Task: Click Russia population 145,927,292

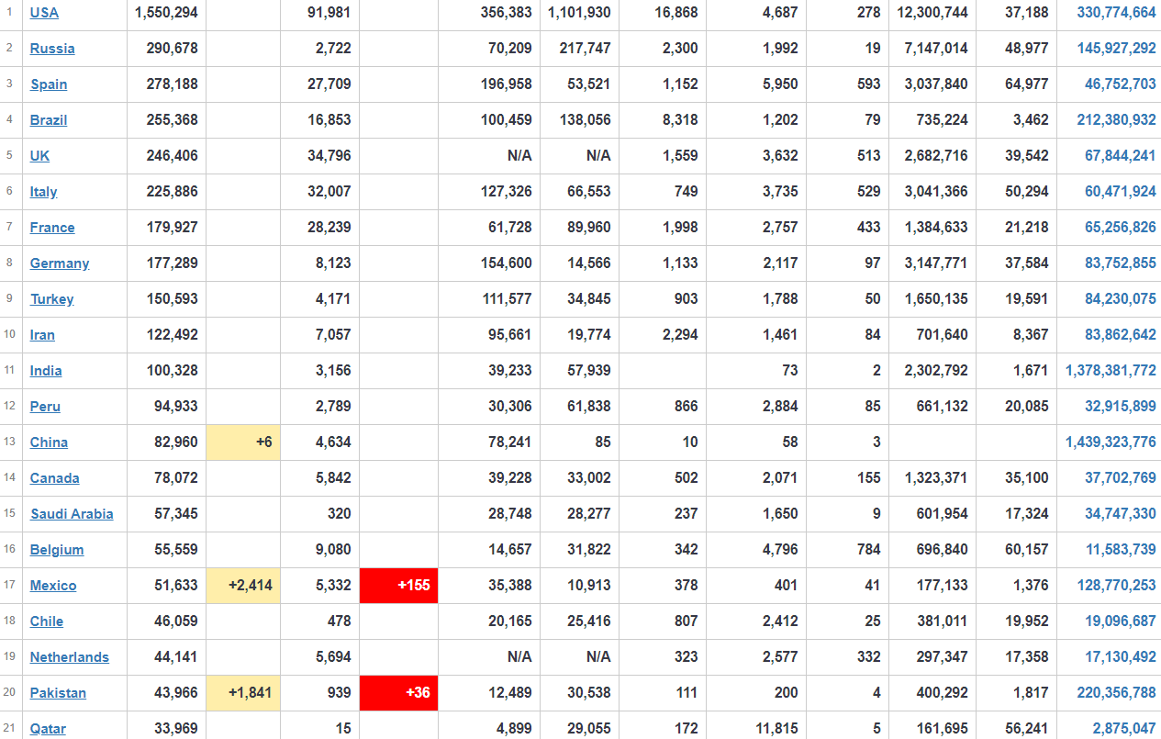Action: 1116,49
